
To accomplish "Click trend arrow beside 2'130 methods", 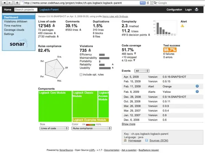I will click(x=58, y=36).
